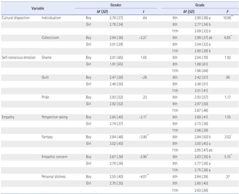Click the Self-conscious emotion label
Viewport: 239px width, 194px height.
click(19, 58)
